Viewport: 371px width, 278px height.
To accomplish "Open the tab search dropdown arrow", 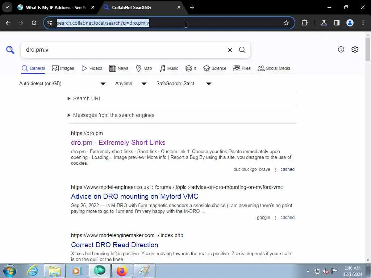I will point(7,7).
